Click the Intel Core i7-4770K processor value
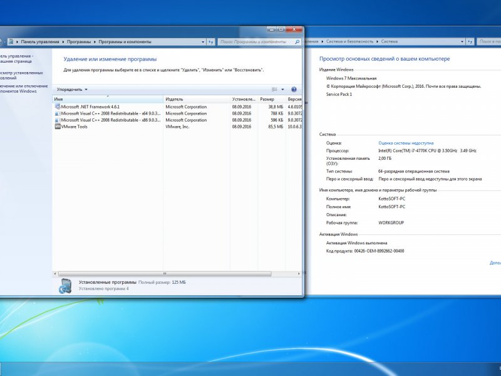501x376 pixels. tap(427, 150)
